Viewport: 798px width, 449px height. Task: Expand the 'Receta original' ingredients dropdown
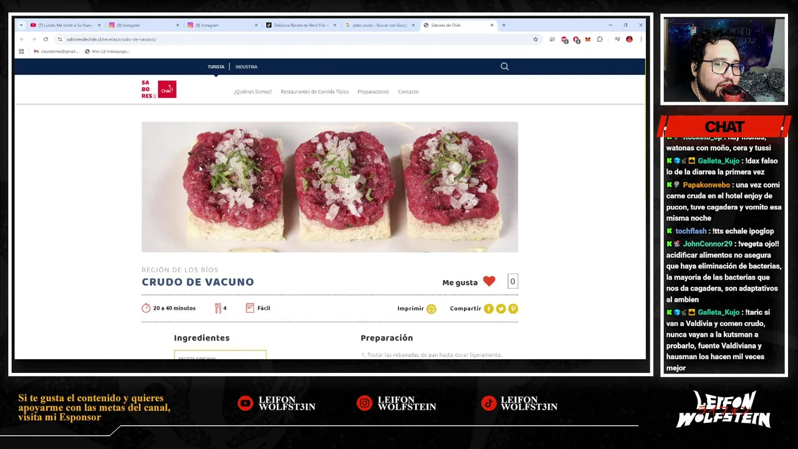(220, 355)
